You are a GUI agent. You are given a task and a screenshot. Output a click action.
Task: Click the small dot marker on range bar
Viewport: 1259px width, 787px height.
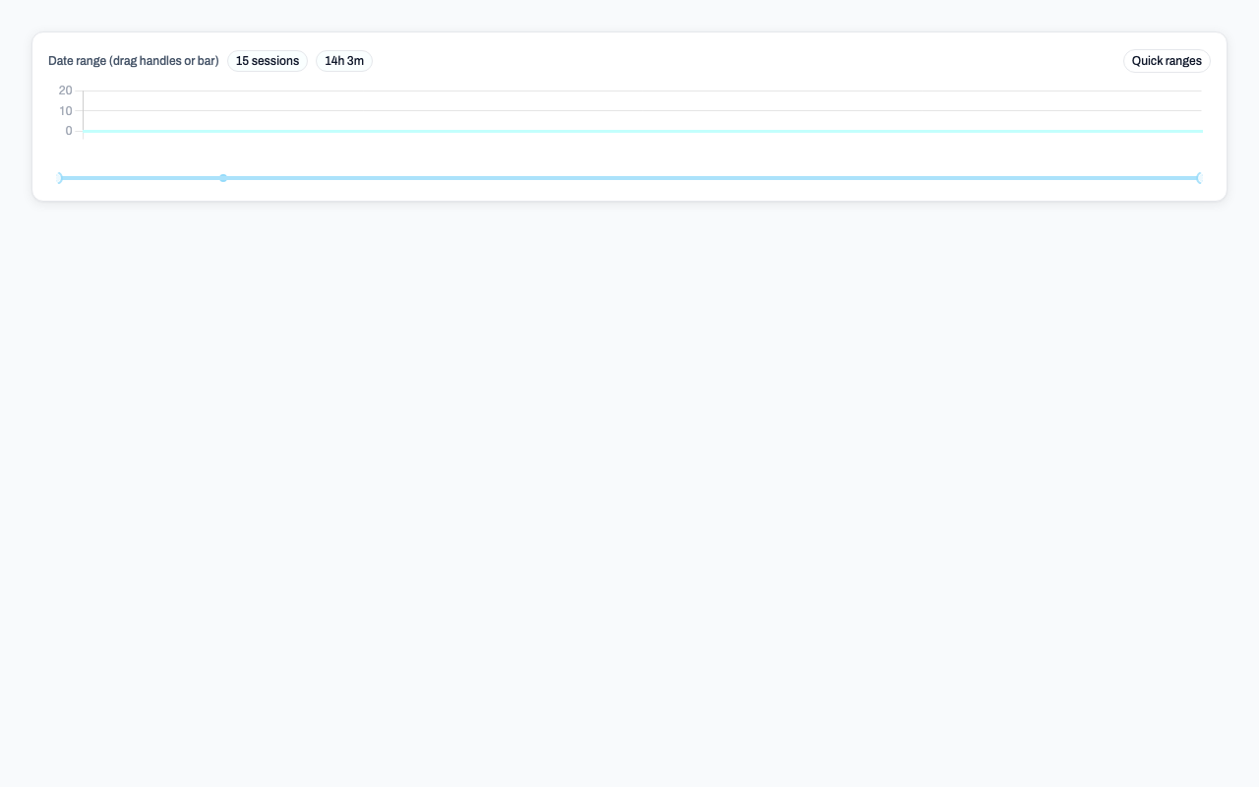pyautogui.click(x=223, y=178)
